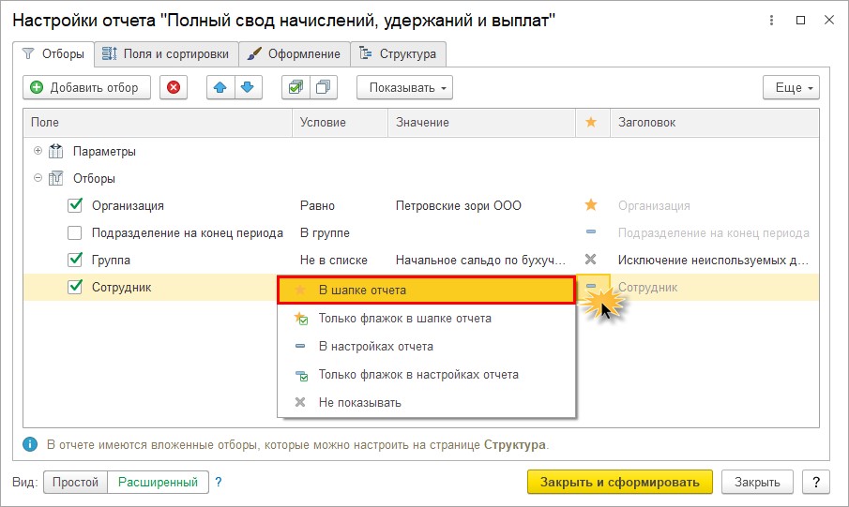
Task: Click the Условие column header
Action: tap(340, 122)
